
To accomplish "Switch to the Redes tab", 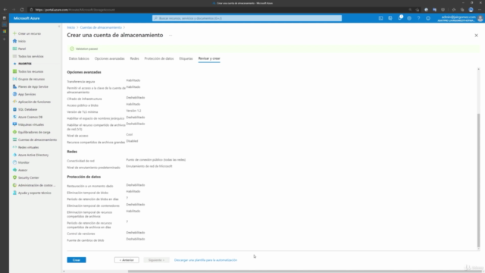I will coord(135,58).
